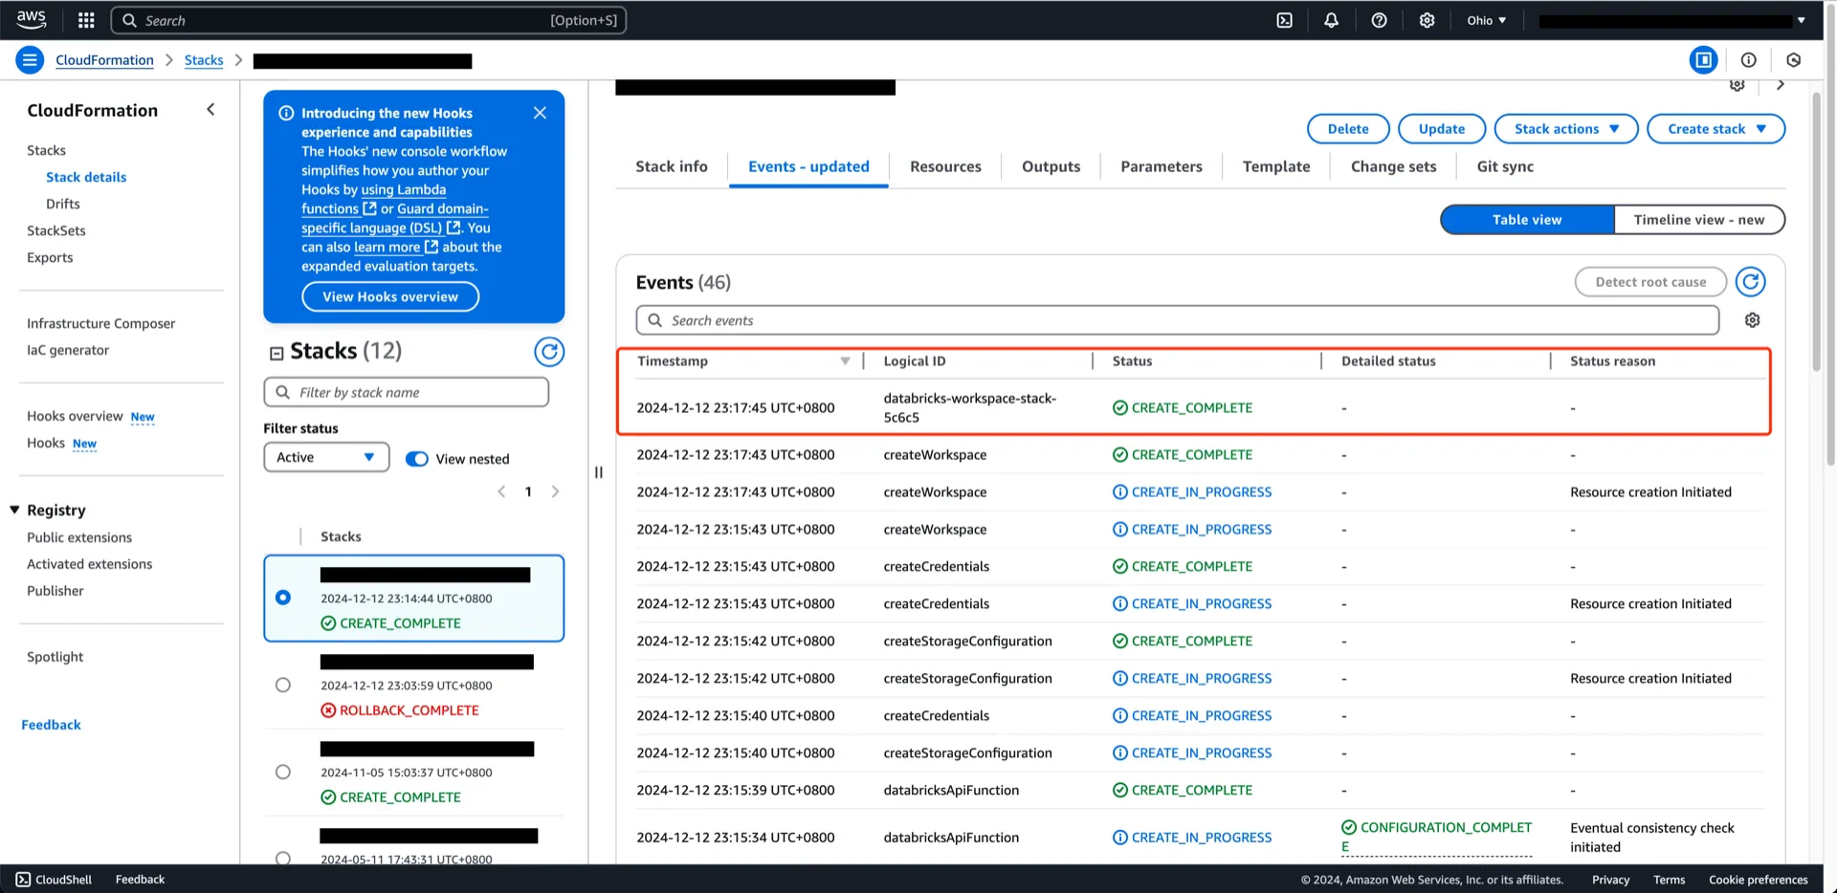Click View Hooks overview button
This screenshot has height=893, width=1837.
390,296
